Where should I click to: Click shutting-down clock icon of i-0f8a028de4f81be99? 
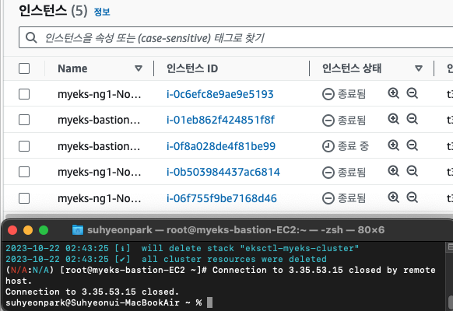pyautogui.click(x=328, y=146)
